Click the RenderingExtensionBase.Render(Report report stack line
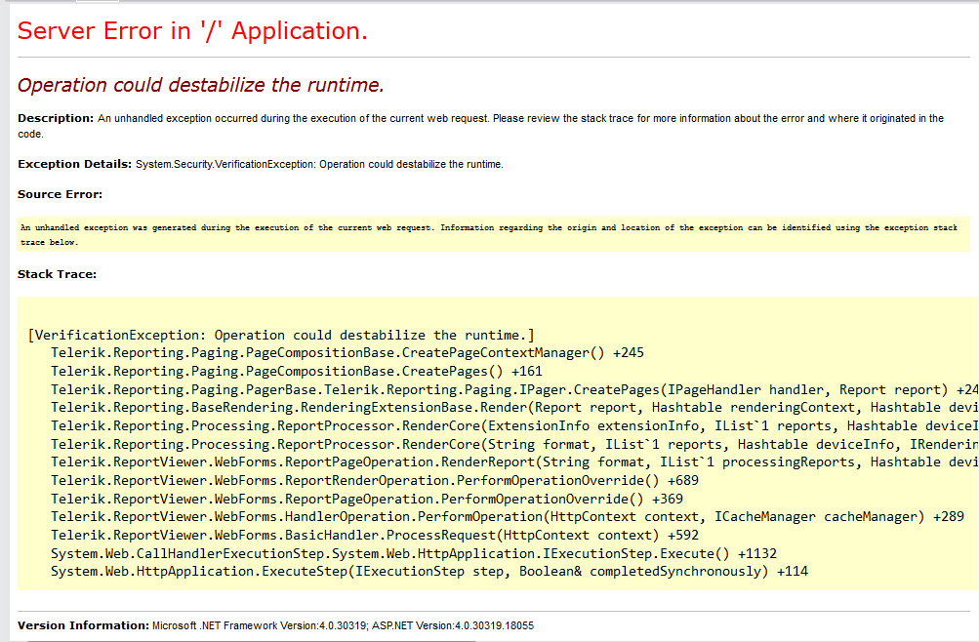 click(514, 408)
